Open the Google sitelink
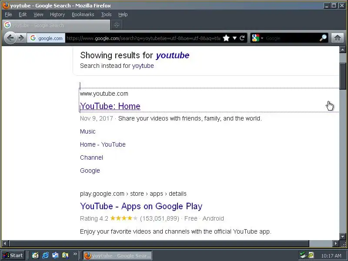Screen dimensions: 348x261 click(x=90, y=171)
